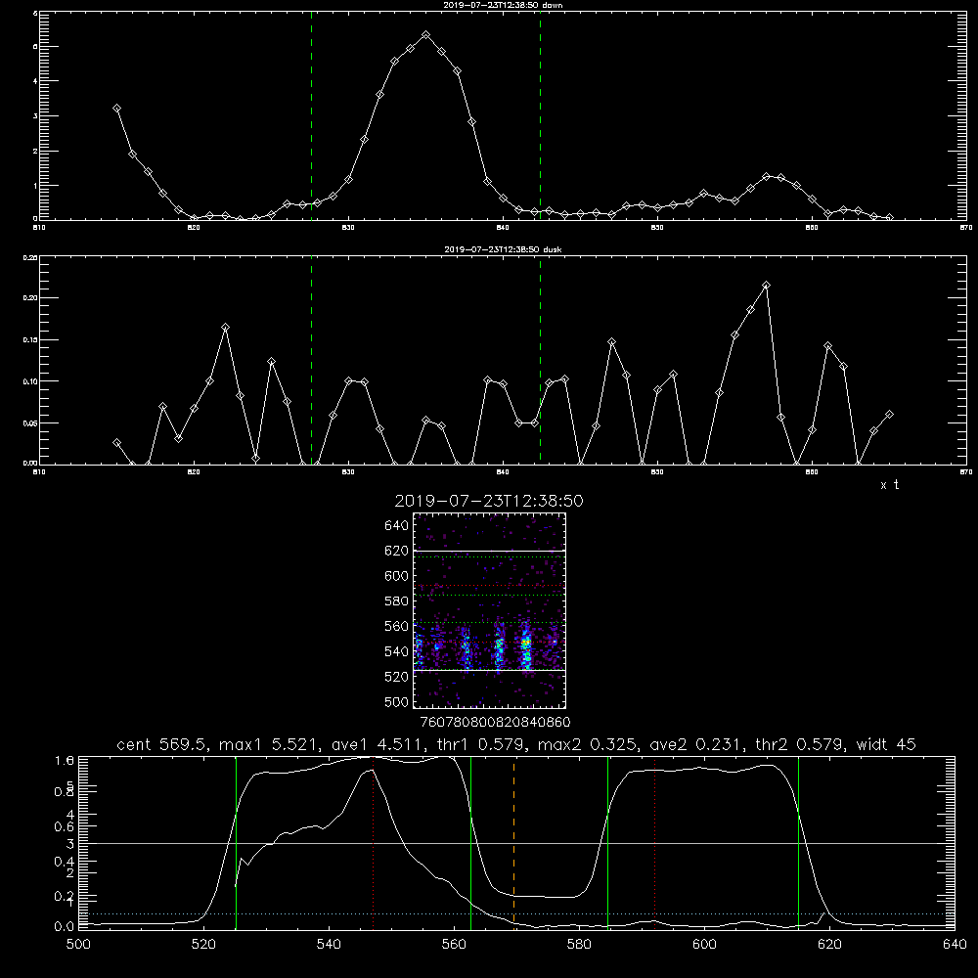Screen dimensions: 978x978
Task: Click the first green vertical line near 525
Action: click(236, 843)
